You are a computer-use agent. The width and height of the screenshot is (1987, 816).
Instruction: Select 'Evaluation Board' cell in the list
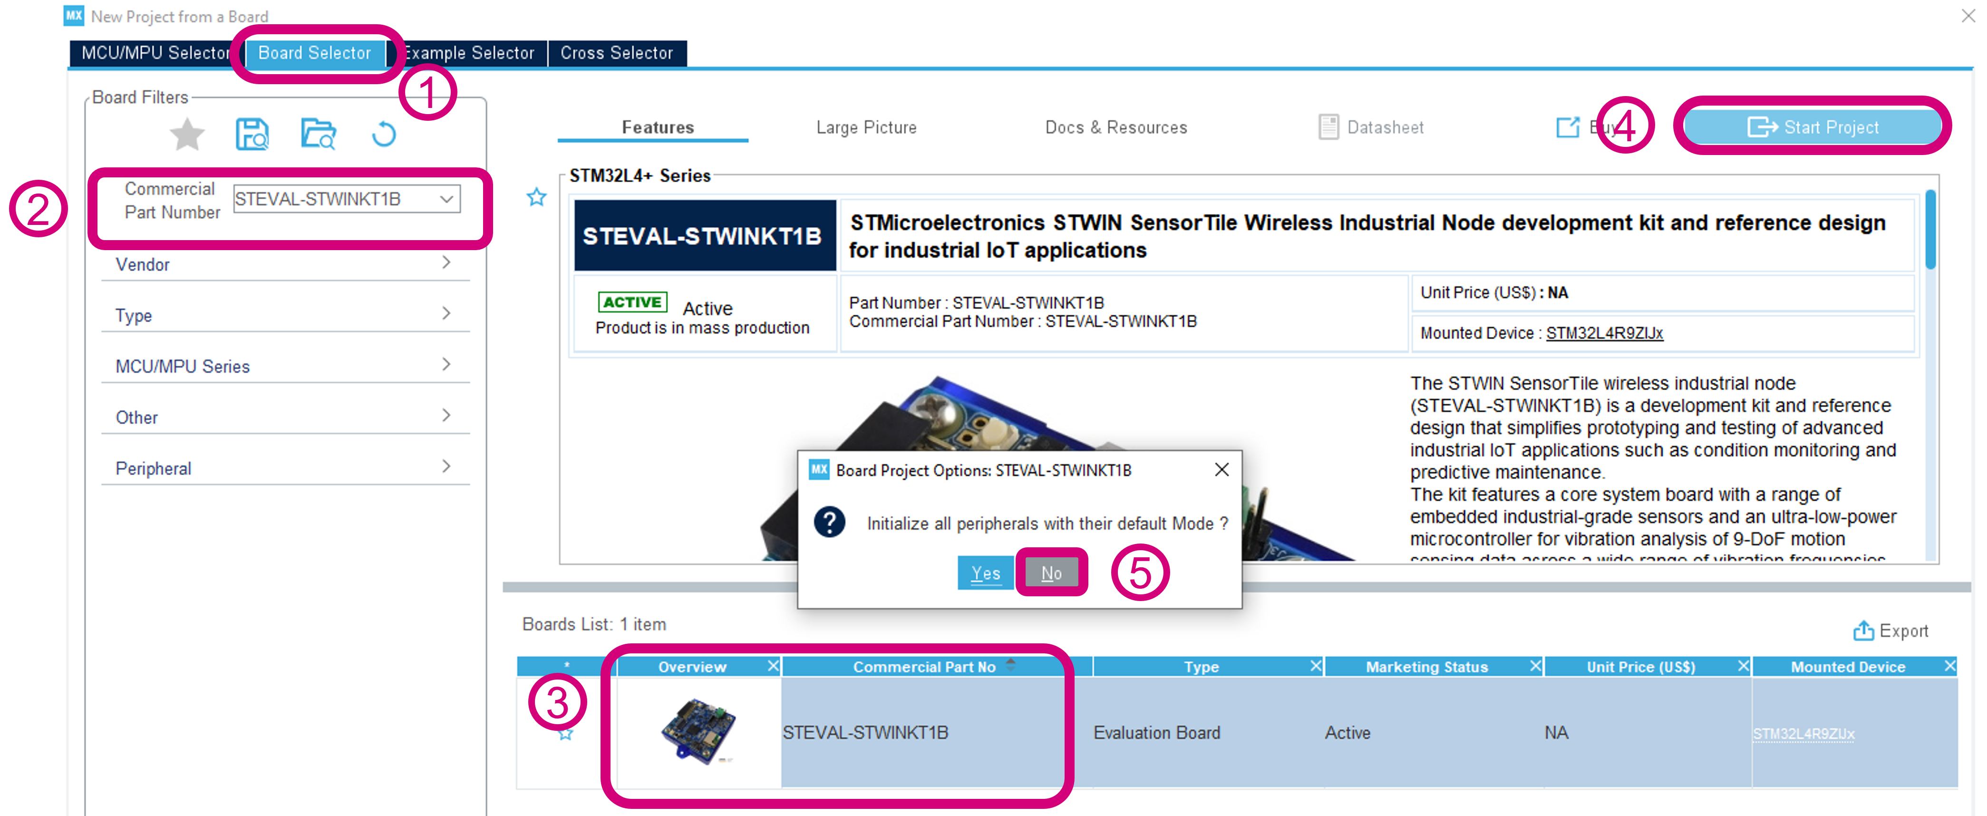(x=1208, y=733)
